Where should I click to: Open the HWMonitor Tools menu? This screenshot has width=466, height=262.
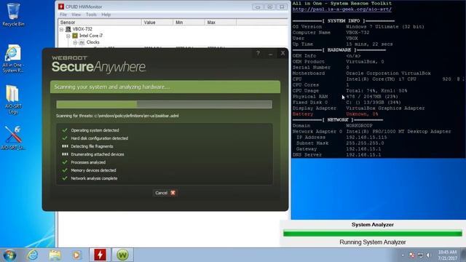tap(91, 15)
